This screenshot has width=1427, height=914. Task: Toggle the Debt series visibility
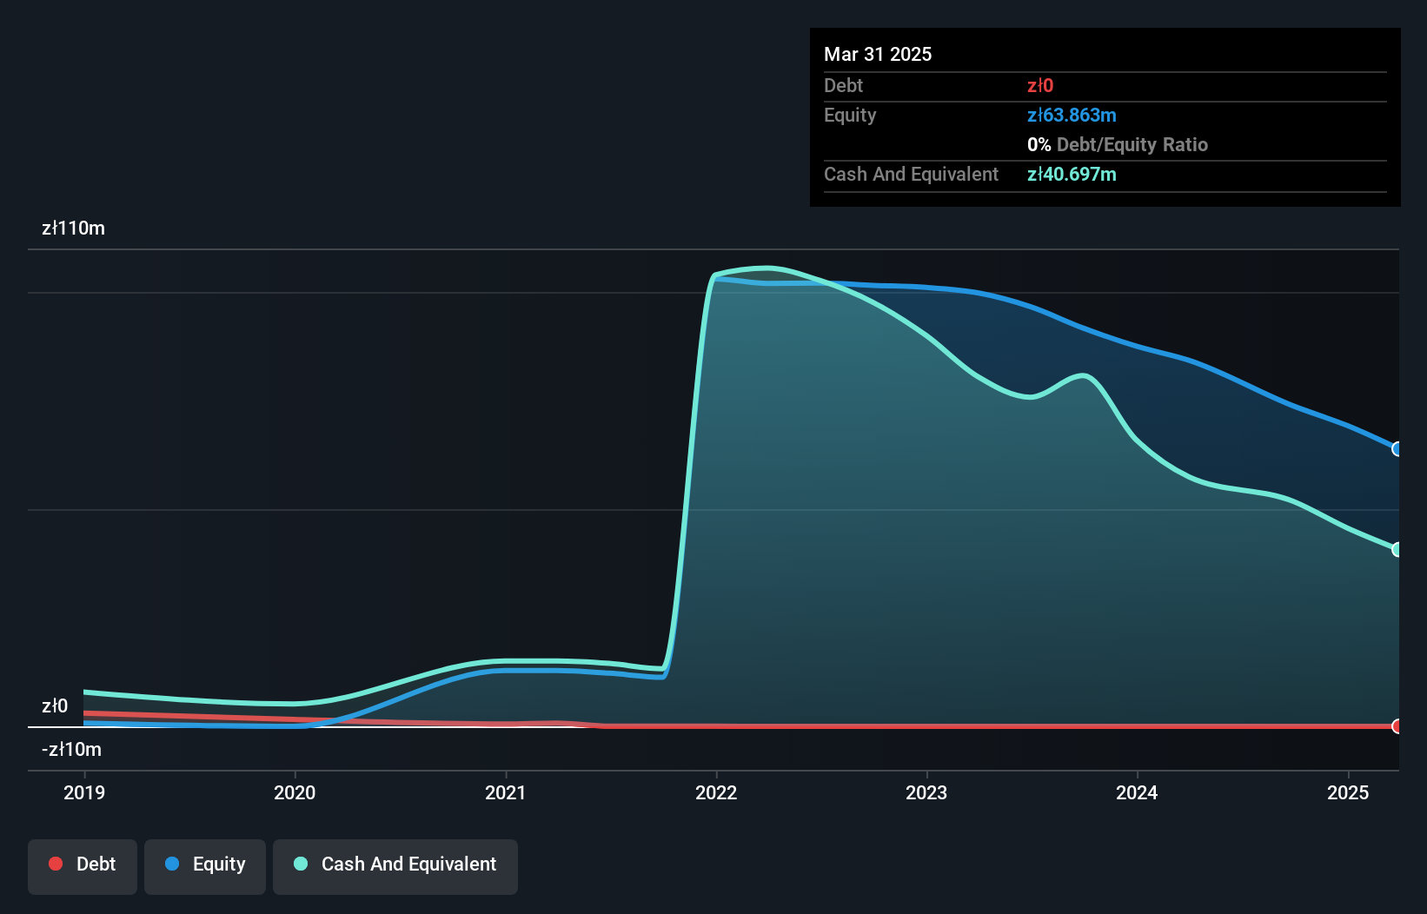coord(82,864)
